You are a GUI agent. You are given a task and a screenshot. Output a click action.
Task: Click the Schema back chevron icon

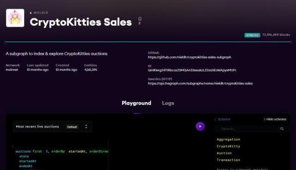click(x=215, y=119)
